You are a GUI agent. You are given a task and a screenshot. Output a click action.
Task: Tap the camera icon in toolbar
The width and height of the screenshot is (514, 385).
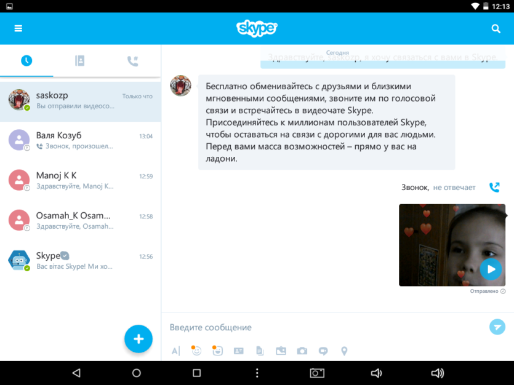pos(302,351)
